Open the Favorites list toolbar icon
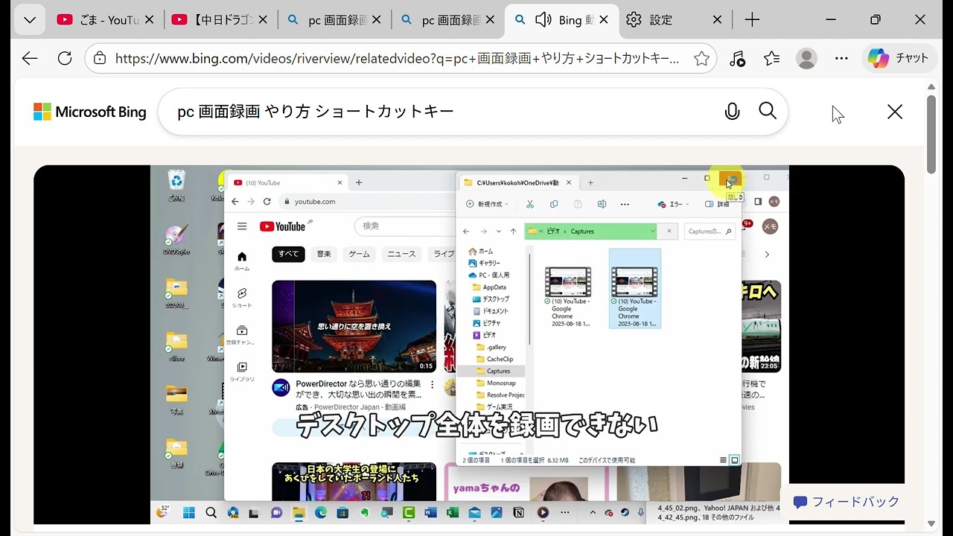953x536 pixels. [772, 58]
